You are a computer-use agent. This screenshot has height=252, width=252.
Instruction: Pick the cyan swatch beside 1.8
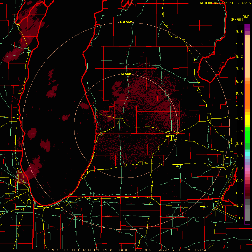coord(247,154)
